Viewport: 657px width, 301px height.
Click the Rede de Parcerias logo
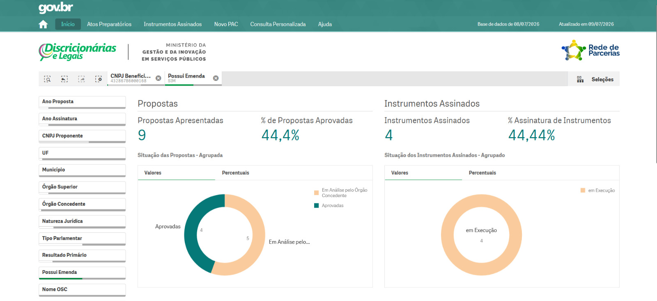[590, 51]
